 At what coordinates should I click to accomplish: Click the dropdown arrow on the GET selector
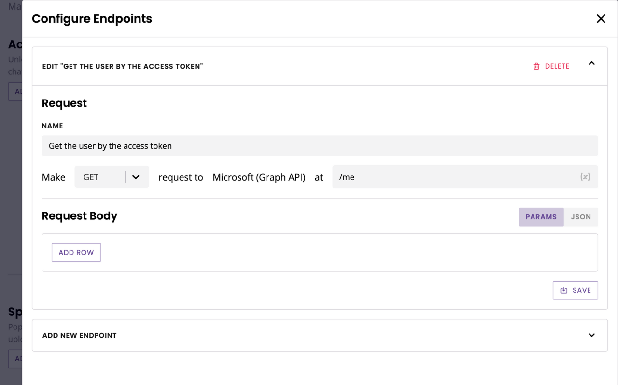(x=136, y=177)
